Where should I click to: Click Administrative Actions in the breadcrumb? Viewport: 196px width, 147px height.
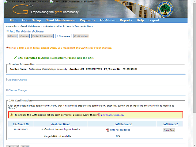click(58, 26)
